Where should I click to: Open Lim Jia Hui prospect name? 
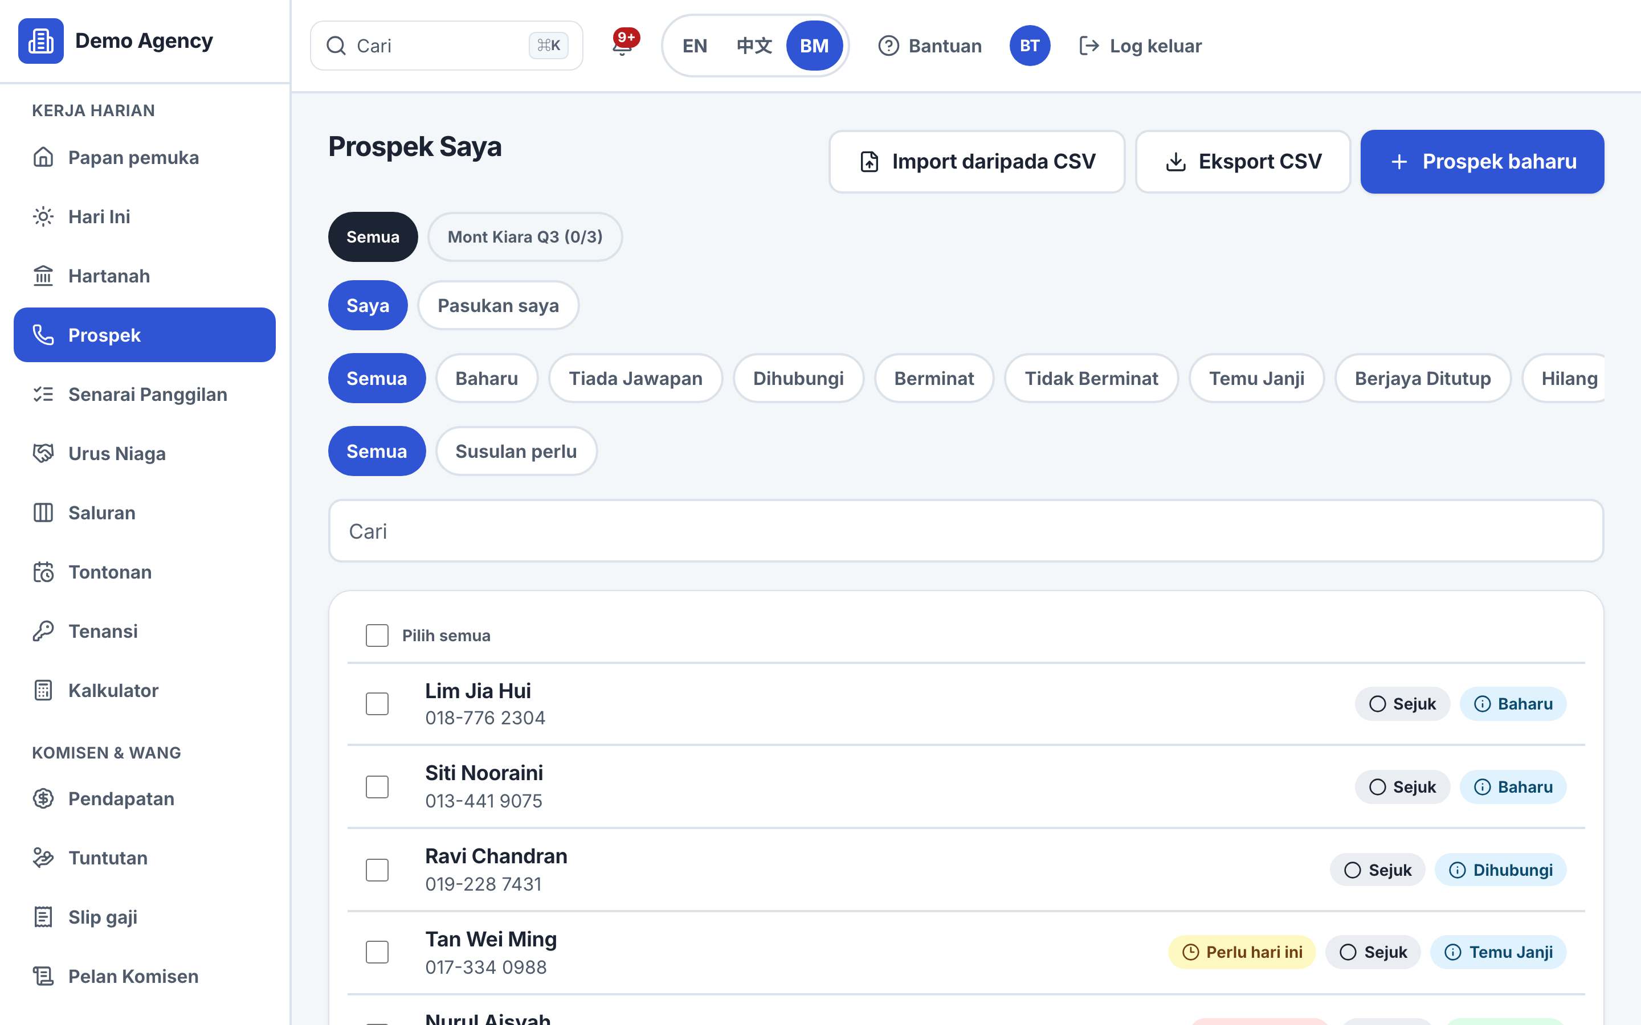(477, 690)
